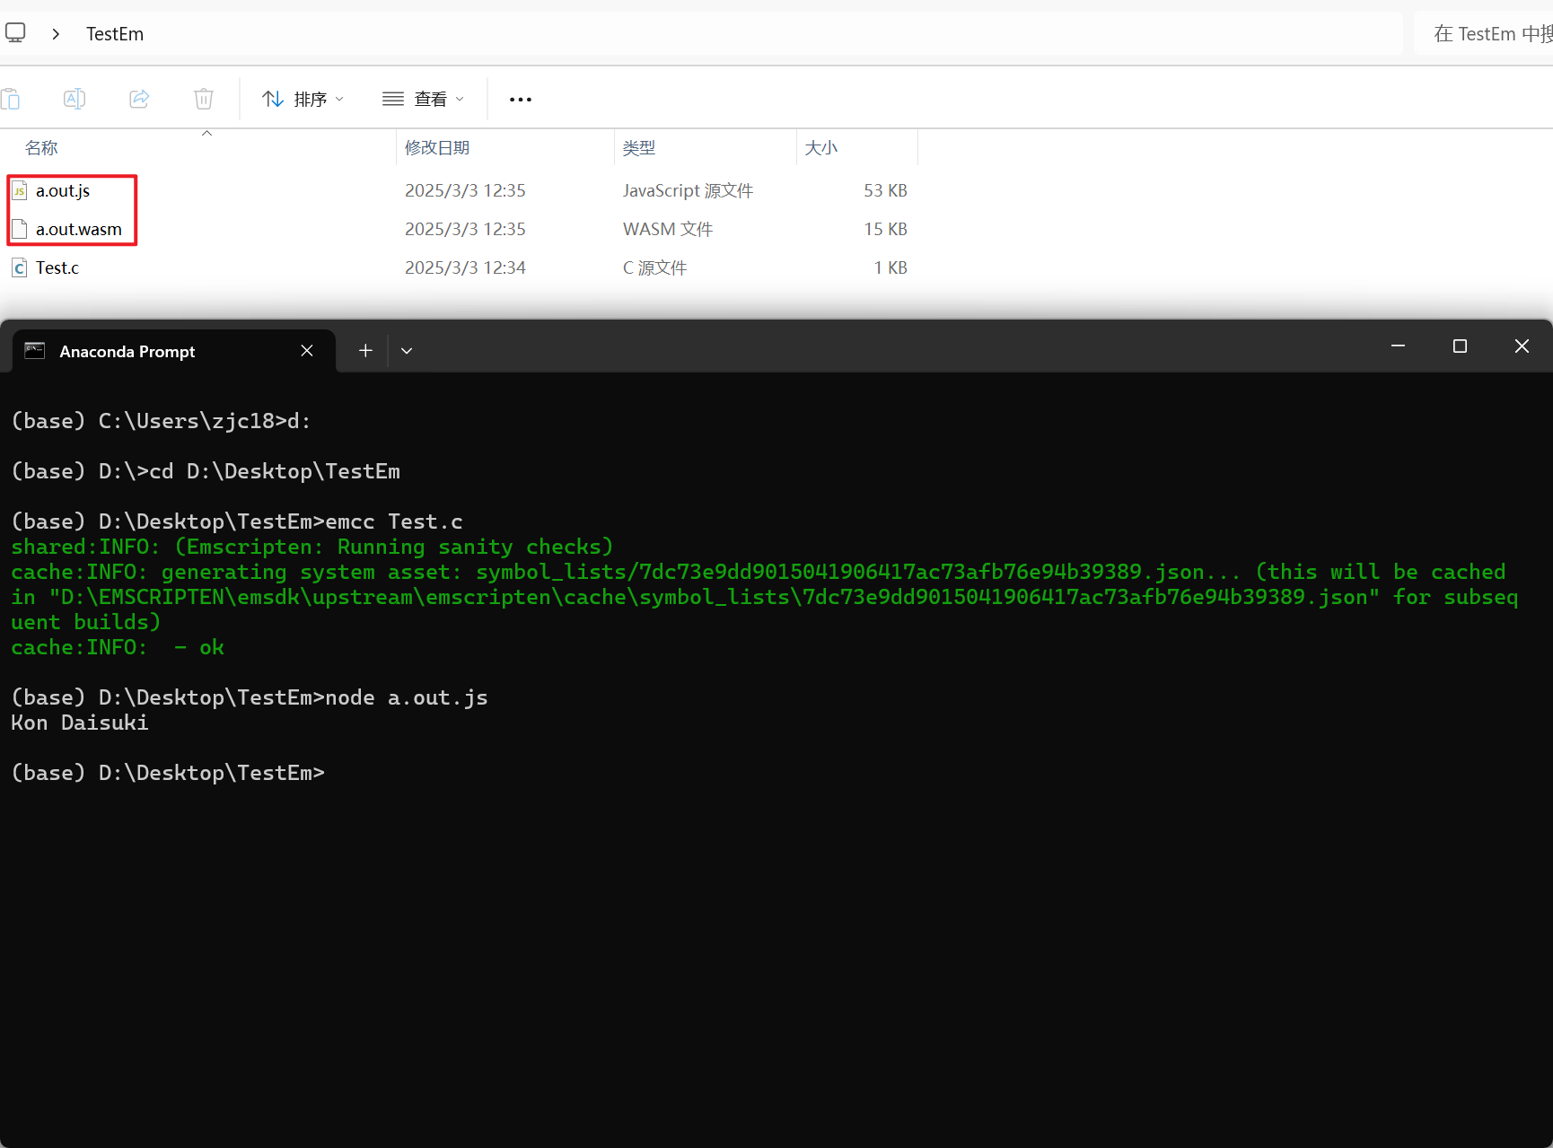
Task: Select the a.out.wasm file
Action: tap(78, 230)
